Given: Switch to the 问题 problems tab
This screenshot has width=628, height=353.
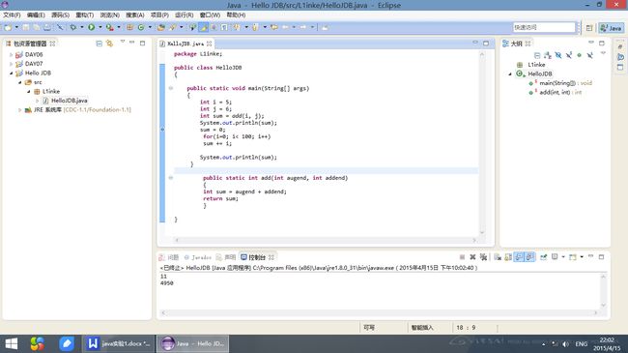Looking at the screenshot, I should coord(169,257).
